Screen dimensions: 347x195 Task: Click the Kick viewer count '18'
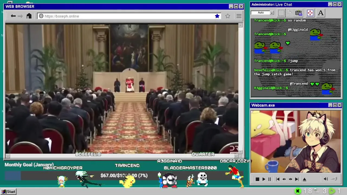(x=307, y=191)
